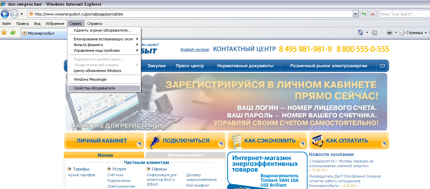Click the ПОДКЛЮЧИТЬСЯ button with plug icon
430x189 pixels.
click(x=185, y=141)
